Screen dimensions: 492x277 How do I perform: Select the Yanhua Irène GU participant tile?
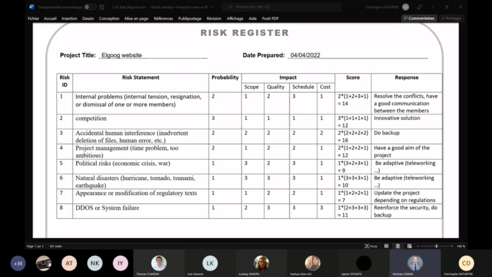click(x=313, y=263)
